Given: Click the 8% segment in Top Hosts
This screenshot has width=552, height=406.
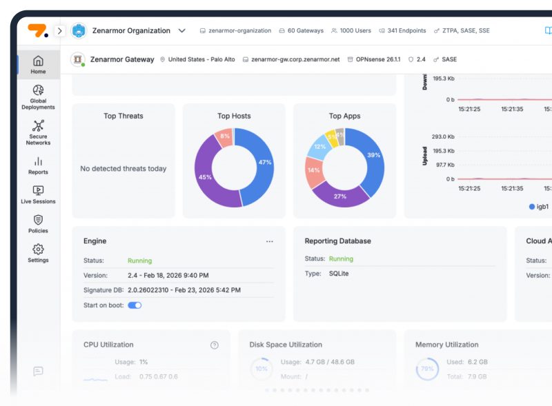Looking at the screenshot, I should pos(225,136).
